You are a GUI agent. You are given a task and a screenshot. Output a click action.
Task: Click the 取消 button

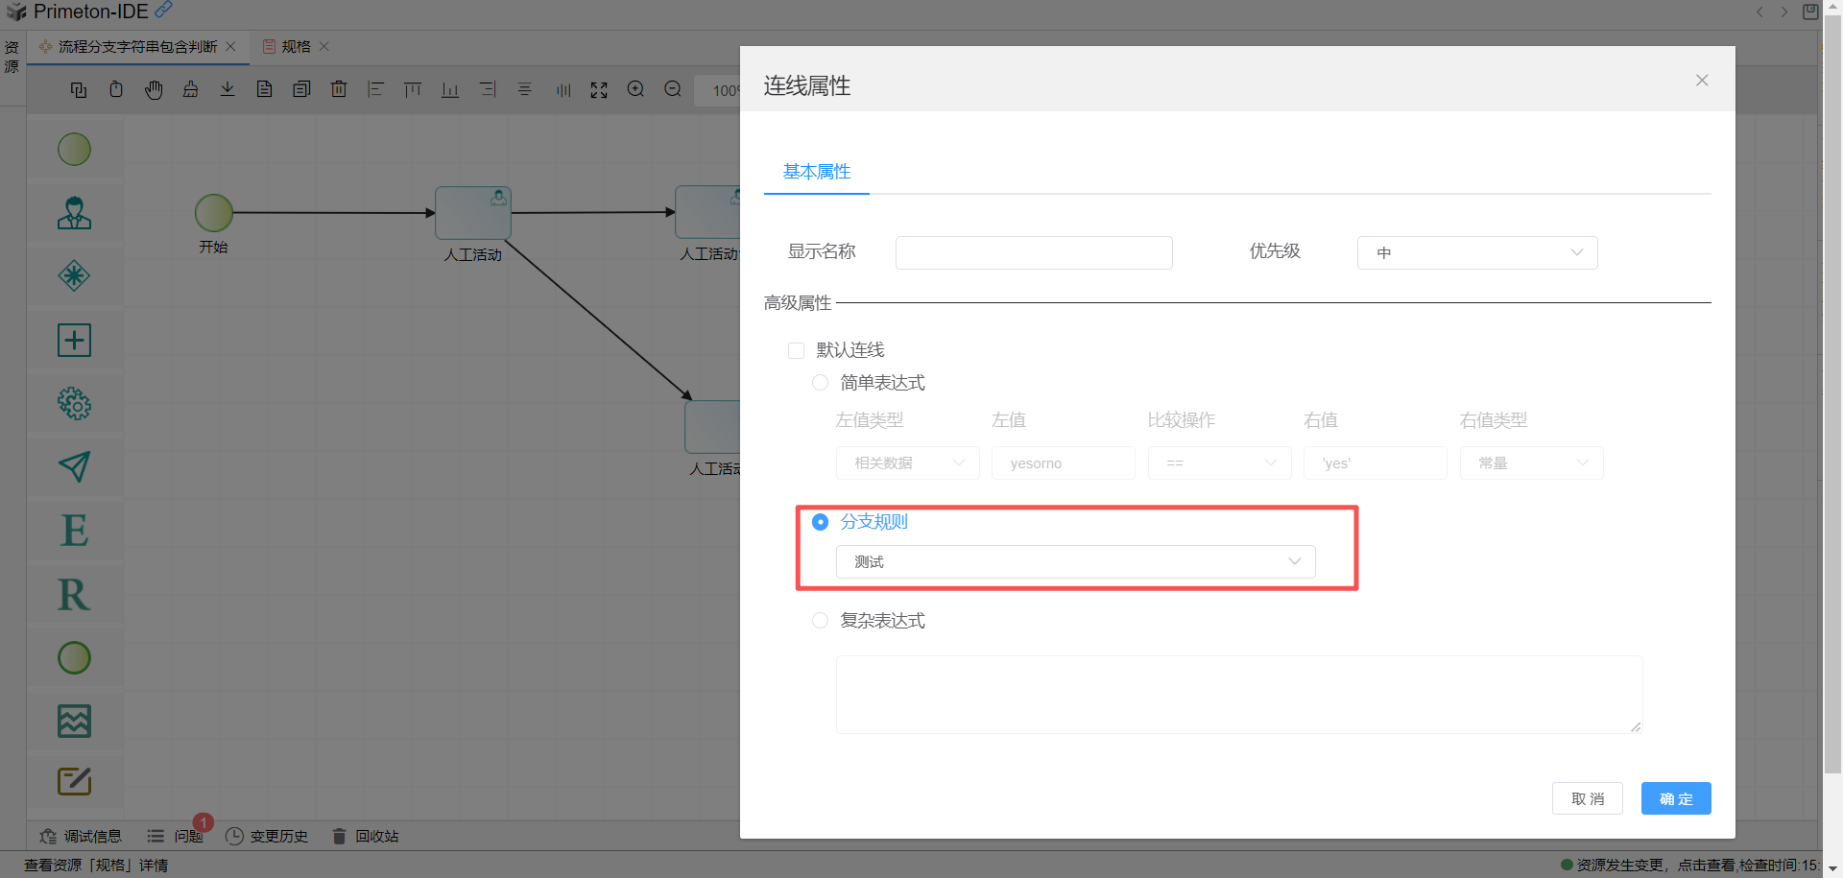(1587, 798)
